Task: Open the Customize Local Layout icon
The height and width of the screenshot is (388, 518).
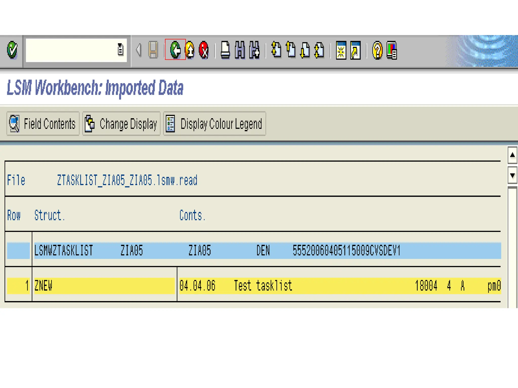Action: tap(392, 50)
